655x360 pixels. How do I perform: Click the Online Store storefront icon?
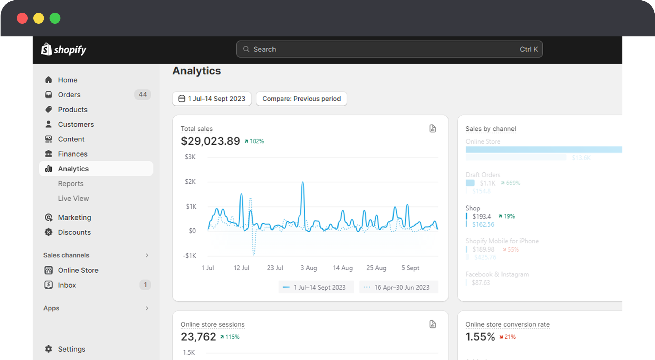pos(48,270)
